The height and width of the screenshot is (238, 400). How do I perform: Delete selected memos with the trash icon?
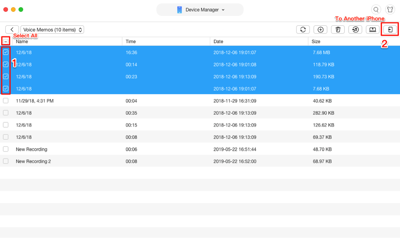[338, 29]
